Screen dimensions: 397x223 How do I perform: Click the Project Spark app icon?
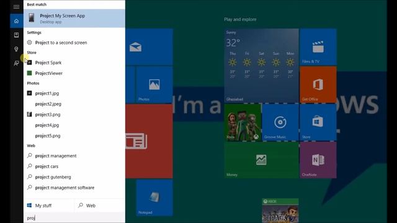[x=30, y=63]
